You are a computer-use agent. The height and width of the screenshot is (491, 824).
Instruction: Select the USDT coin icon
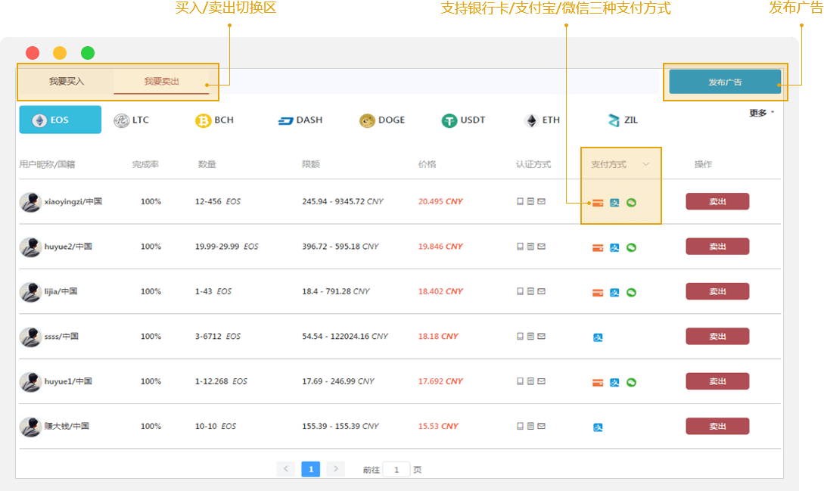click(x=449, y=120)
